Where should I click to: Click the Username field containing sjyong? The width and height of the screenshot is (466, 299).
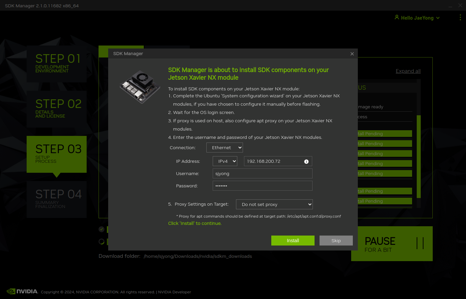coord(262,173)
